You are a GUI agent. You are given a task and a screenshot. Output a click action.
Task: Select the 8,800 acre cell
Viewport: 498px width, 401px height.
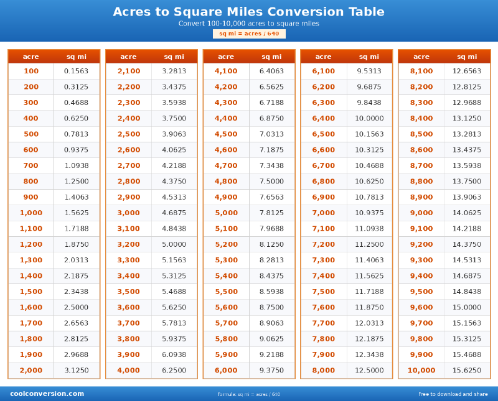[421, 182]
